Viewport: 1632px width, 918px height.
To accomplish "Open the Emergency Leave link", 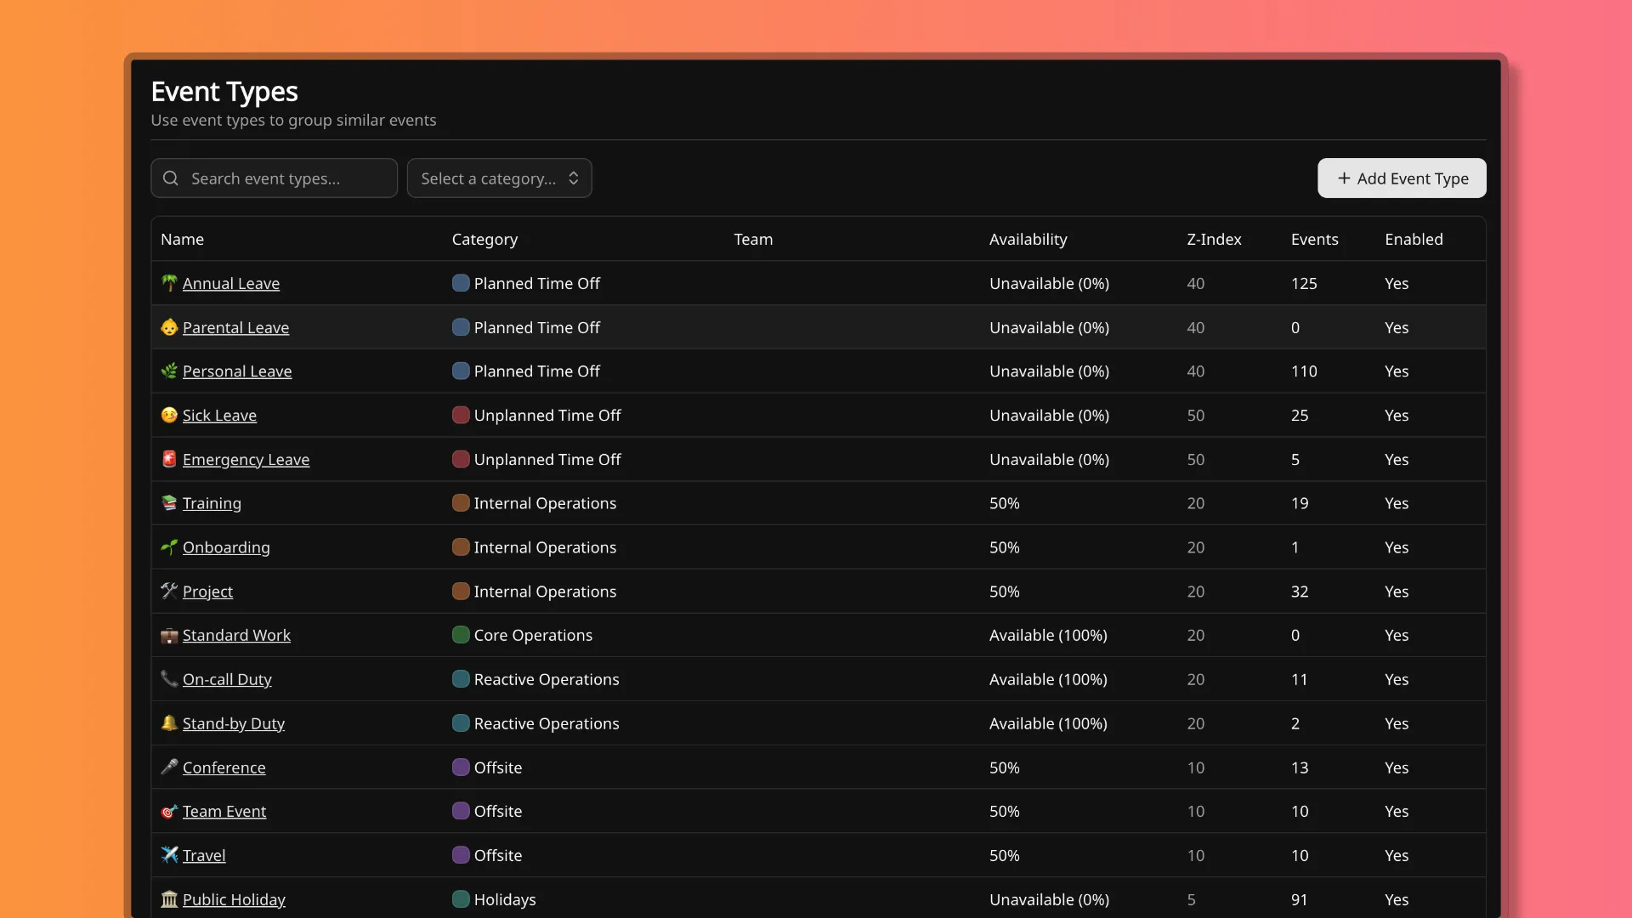I will 246,459.
